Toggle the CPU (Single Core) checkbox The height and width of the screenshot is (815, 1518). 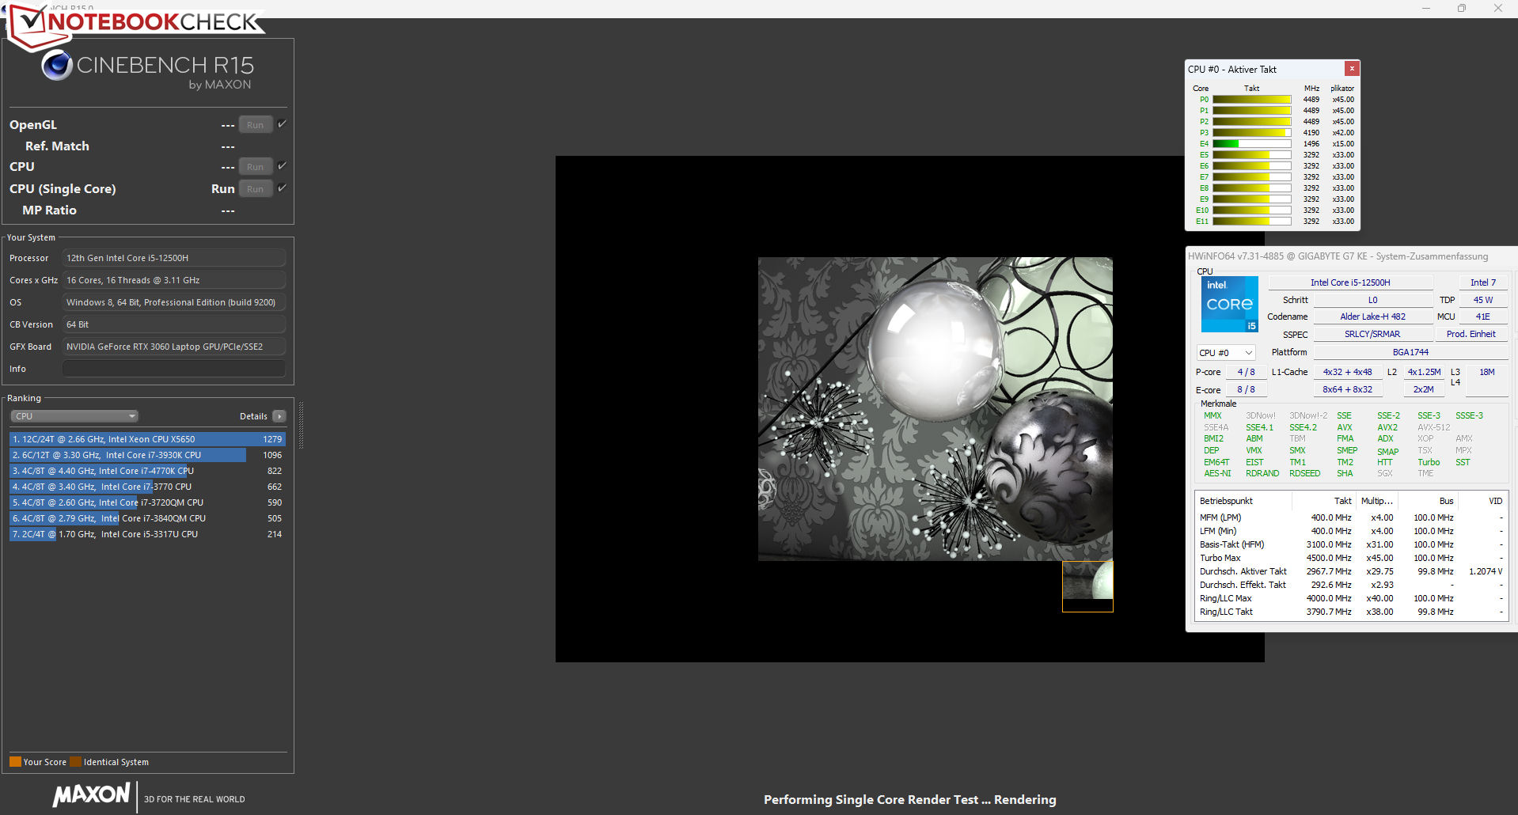(282, 188)
